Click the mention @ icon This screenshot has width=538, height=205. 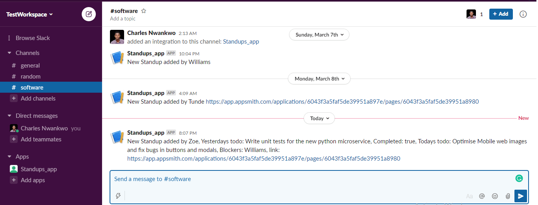pyautogui.click(x=482, y=196)
